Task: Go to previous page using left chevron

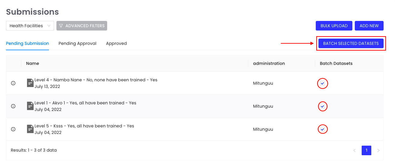Action: [x=354, y=150]
